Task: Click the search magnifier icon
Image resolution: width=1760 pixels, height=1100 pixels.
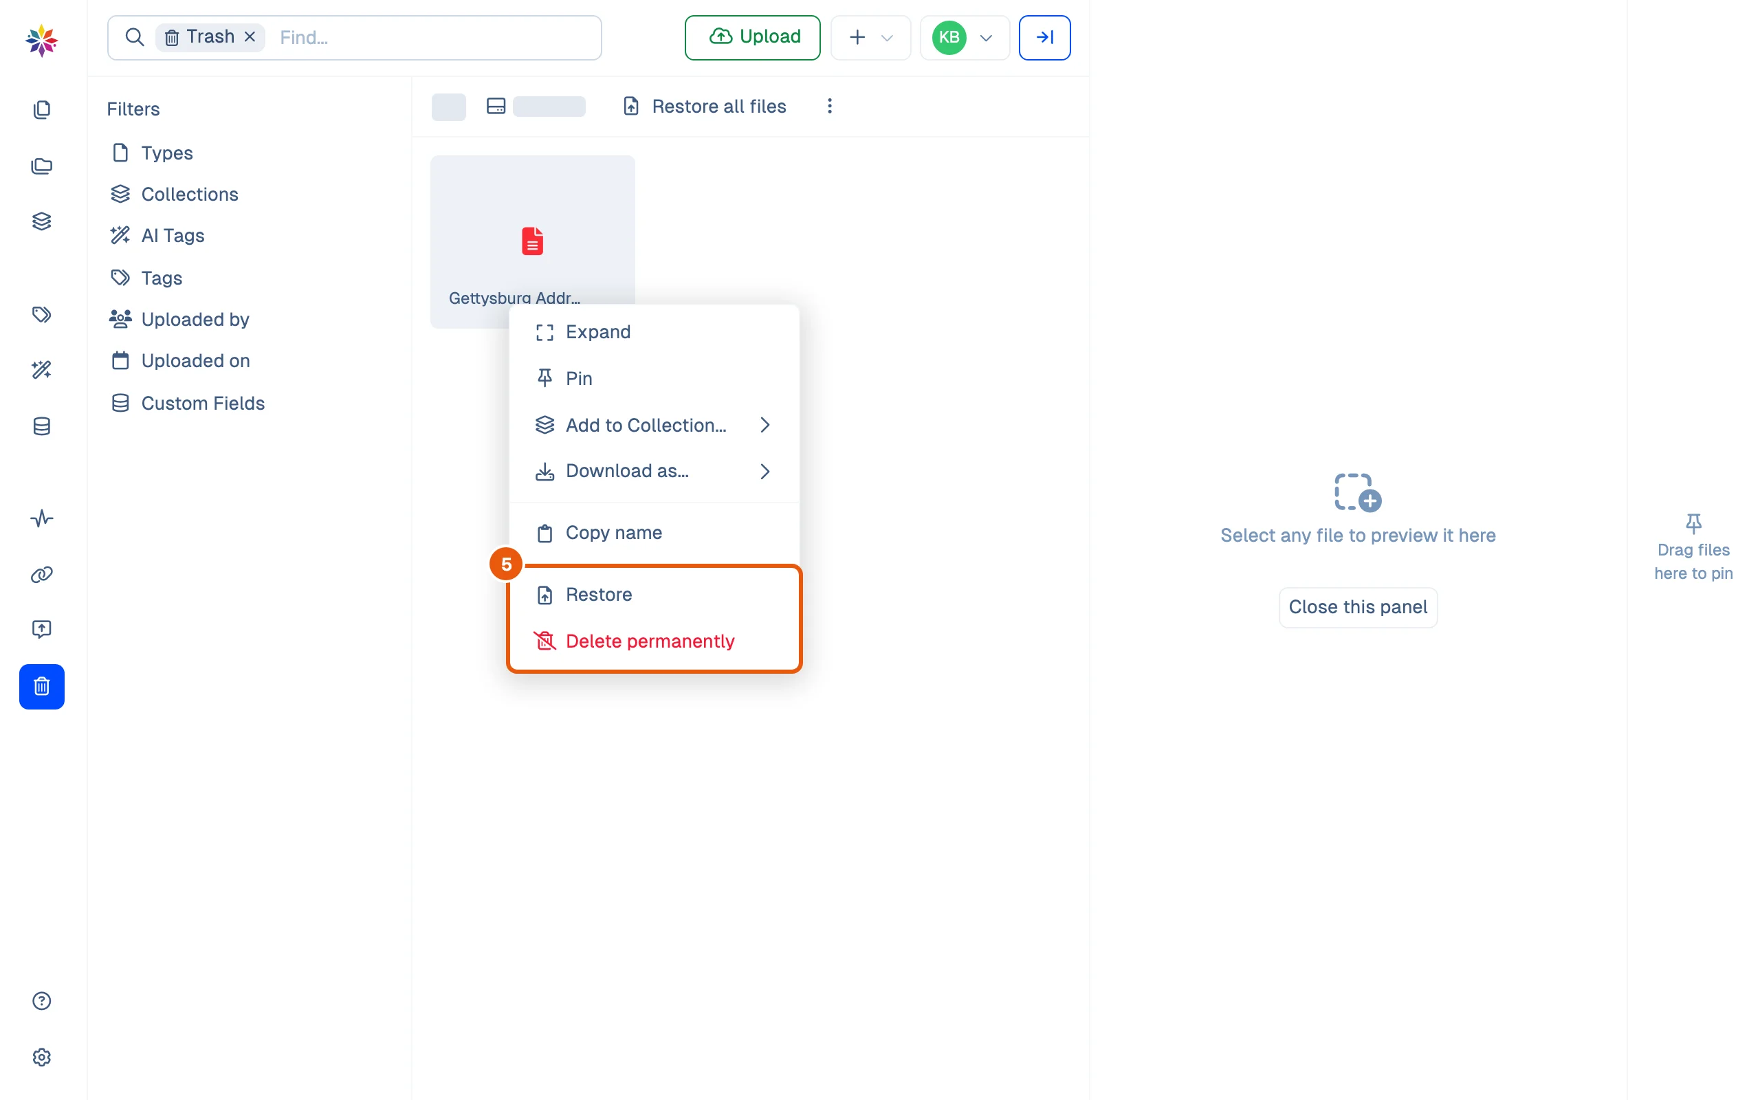Action: [135, 37]
